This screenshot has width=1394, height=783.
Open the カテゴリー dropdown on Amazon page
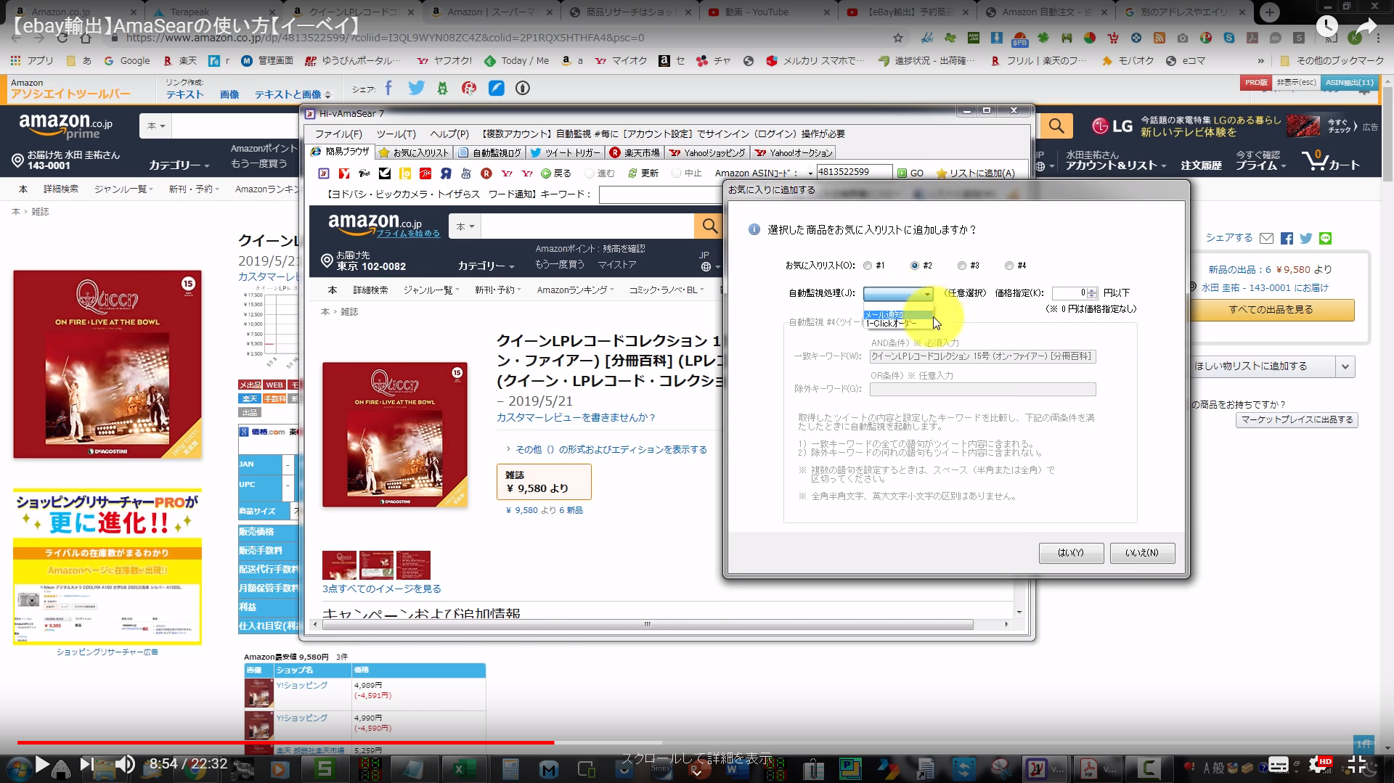(179, 165)
